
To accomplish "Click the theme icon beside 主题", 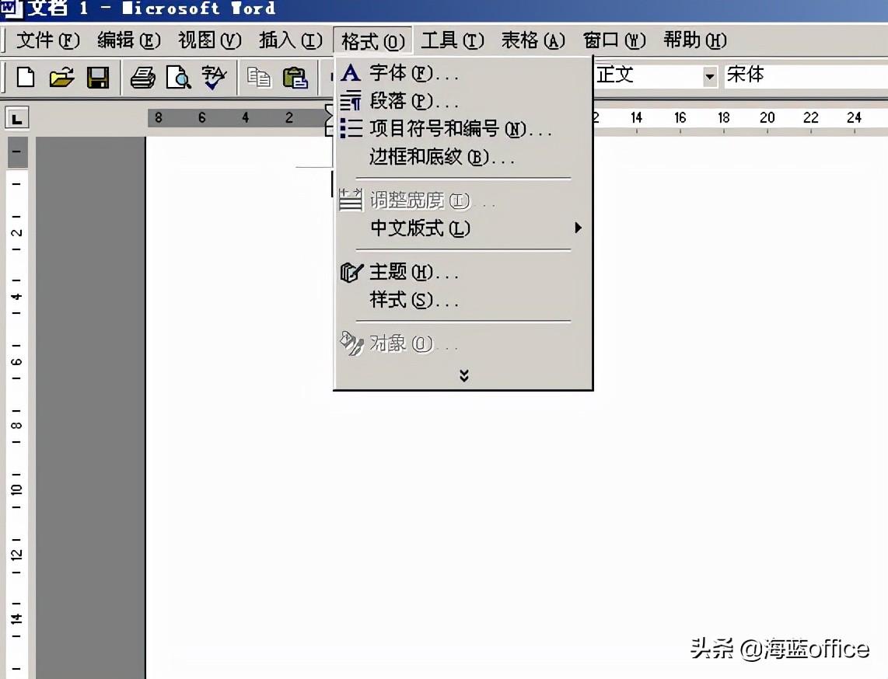I will 351,272.
